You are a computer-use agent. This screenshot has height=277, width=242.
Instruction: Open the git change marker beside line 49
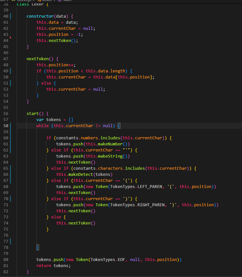(11, 71)
